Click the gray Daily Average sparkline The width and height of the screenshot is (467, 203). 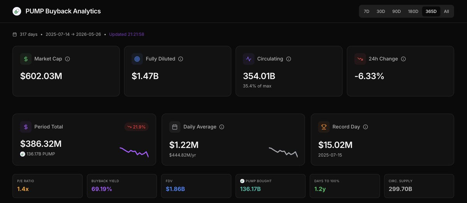click(283, 152)
